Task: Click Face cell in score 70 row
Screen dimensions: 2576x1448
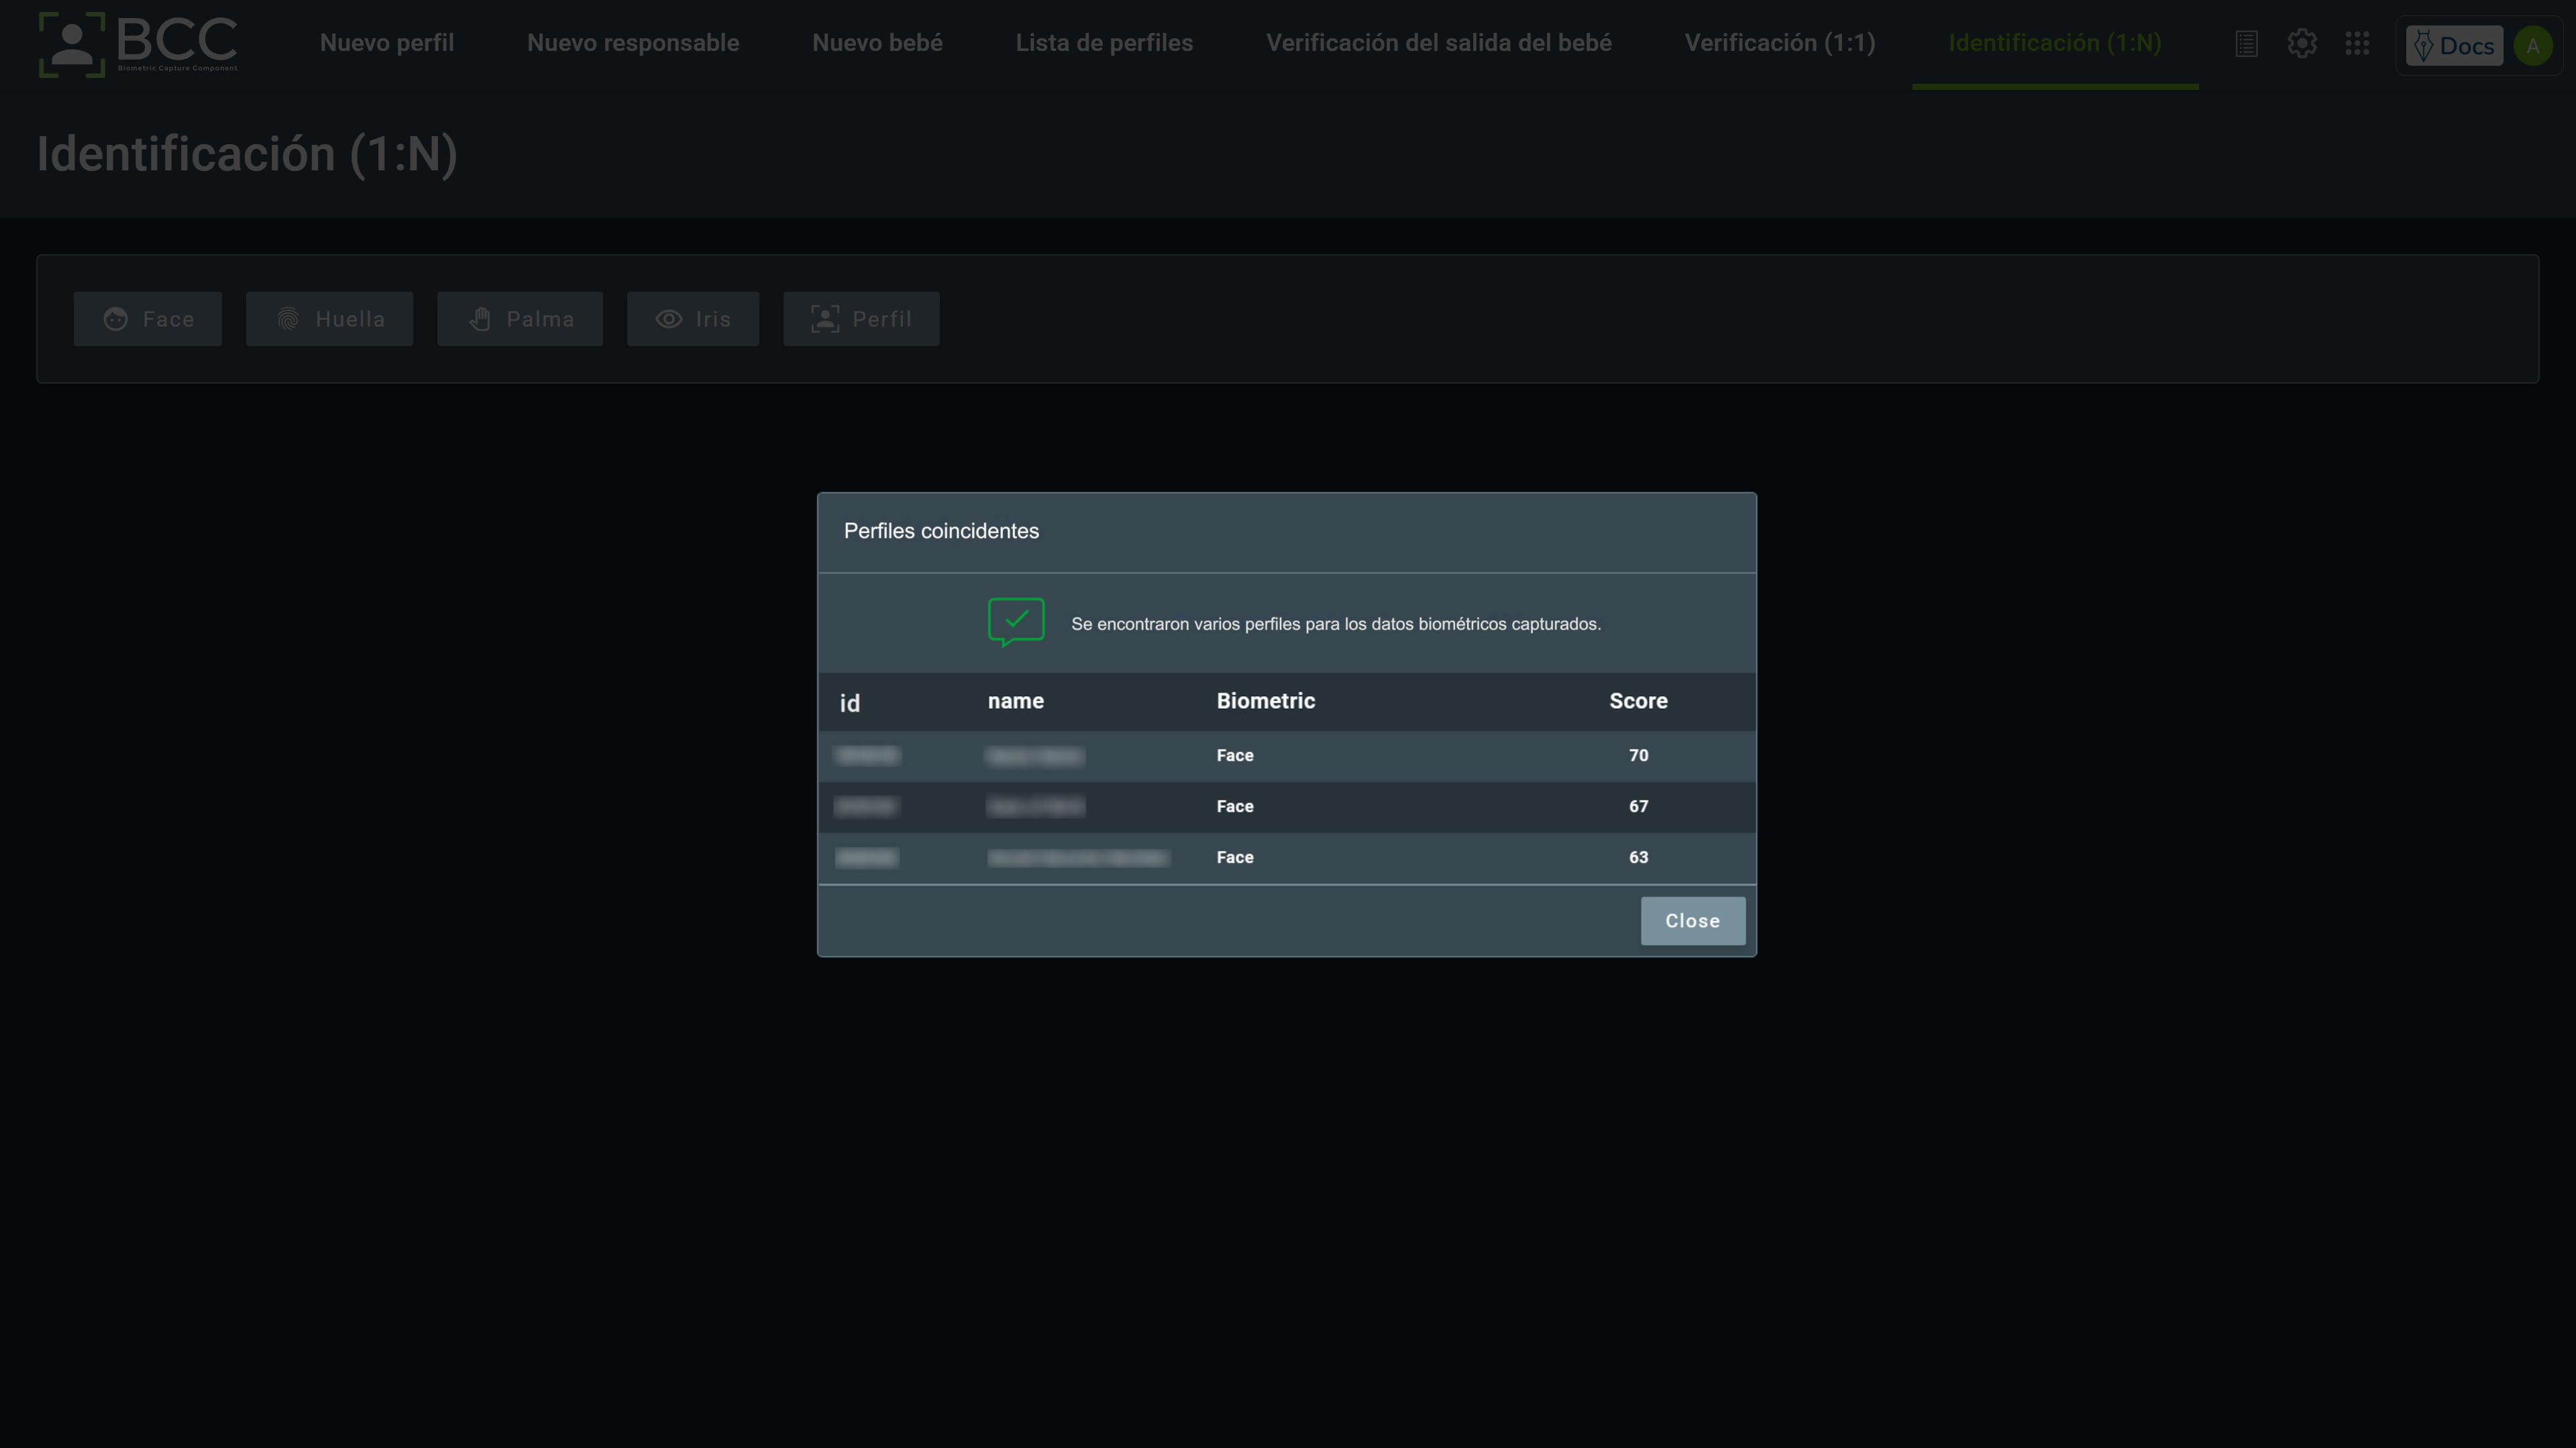Action: click(1235, 756)
